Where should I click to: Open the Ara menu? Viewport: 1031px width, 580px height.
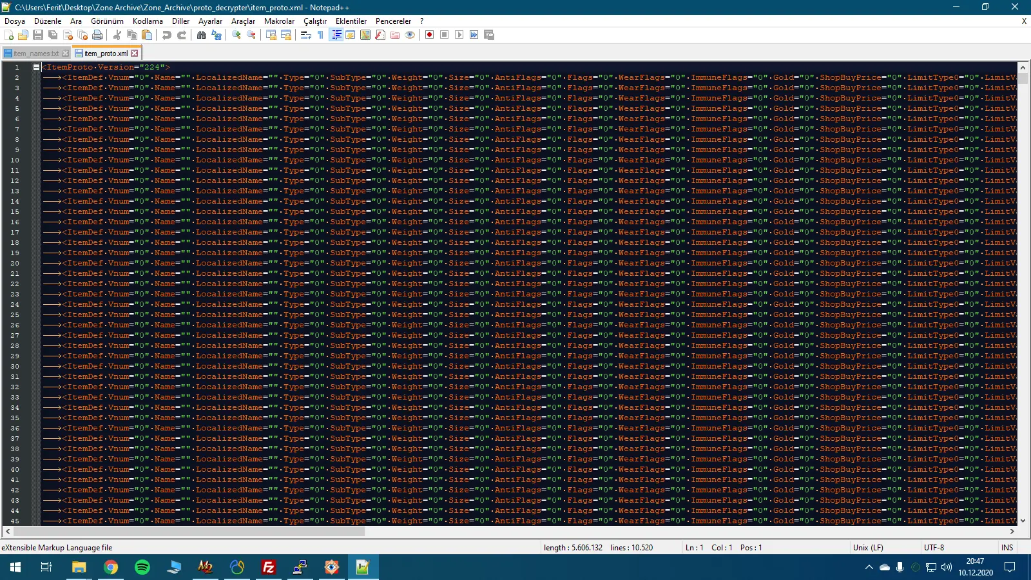point(76,21)
